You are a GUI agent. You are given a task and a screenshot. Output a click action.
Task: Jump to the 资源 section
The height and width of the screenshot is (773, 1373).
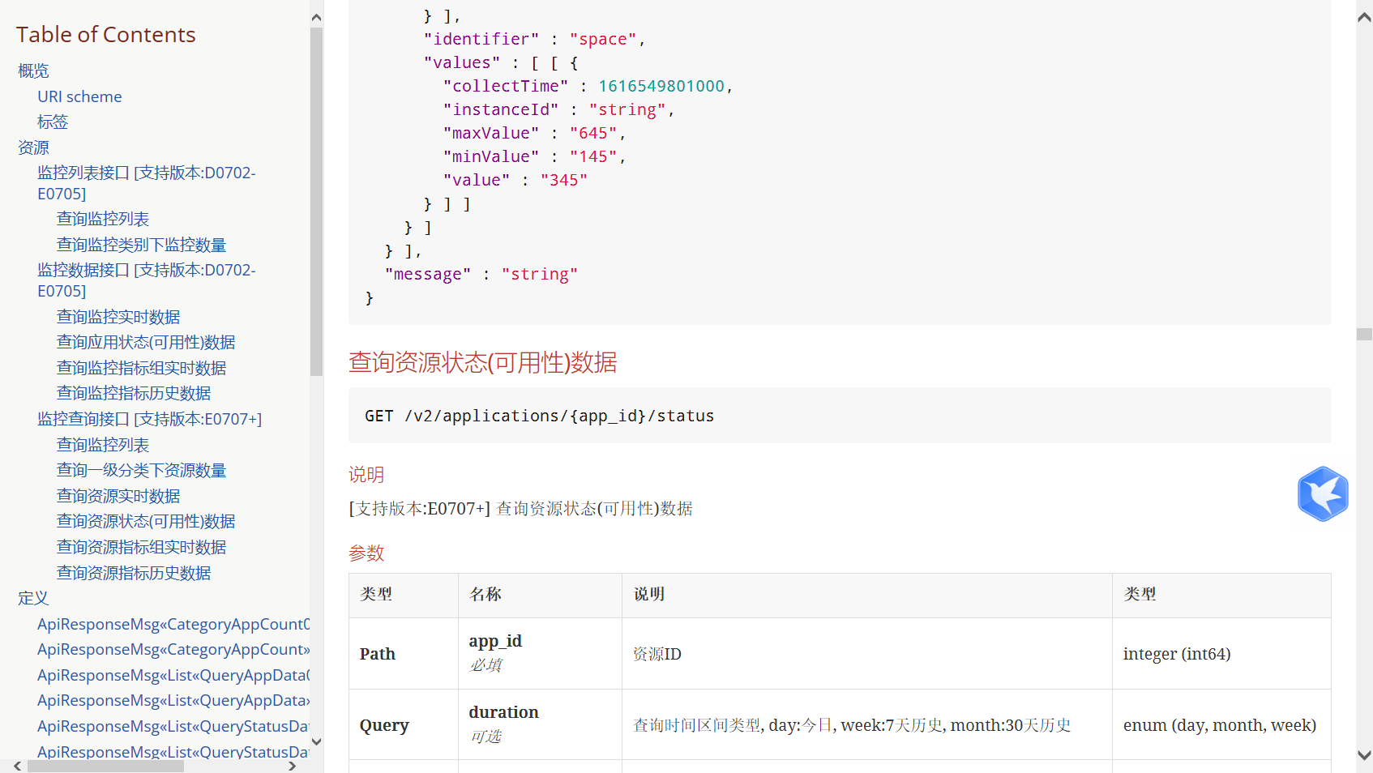click(x=33, y=147)
